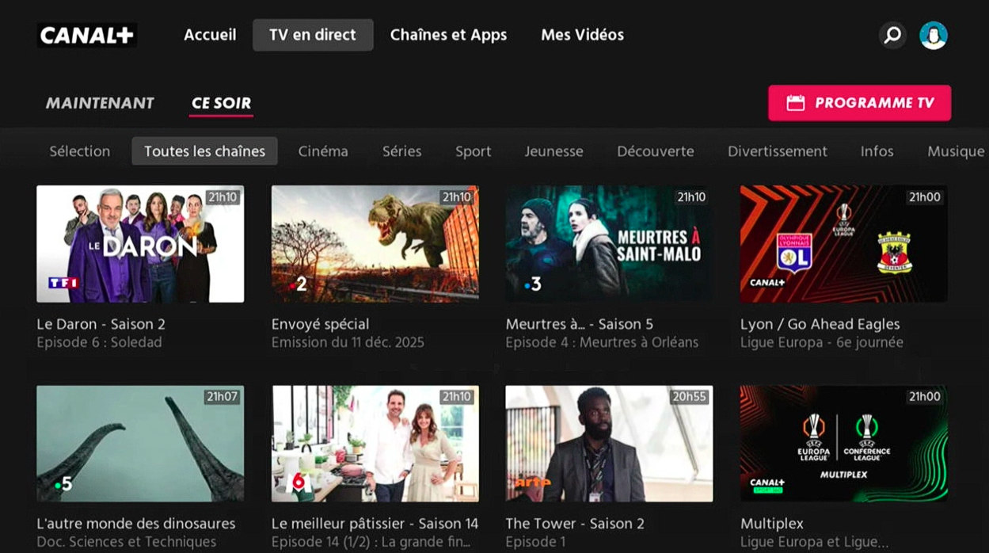Select the Toutes les chaînes filter
This screenshot has height=553, width=989.
204,151
